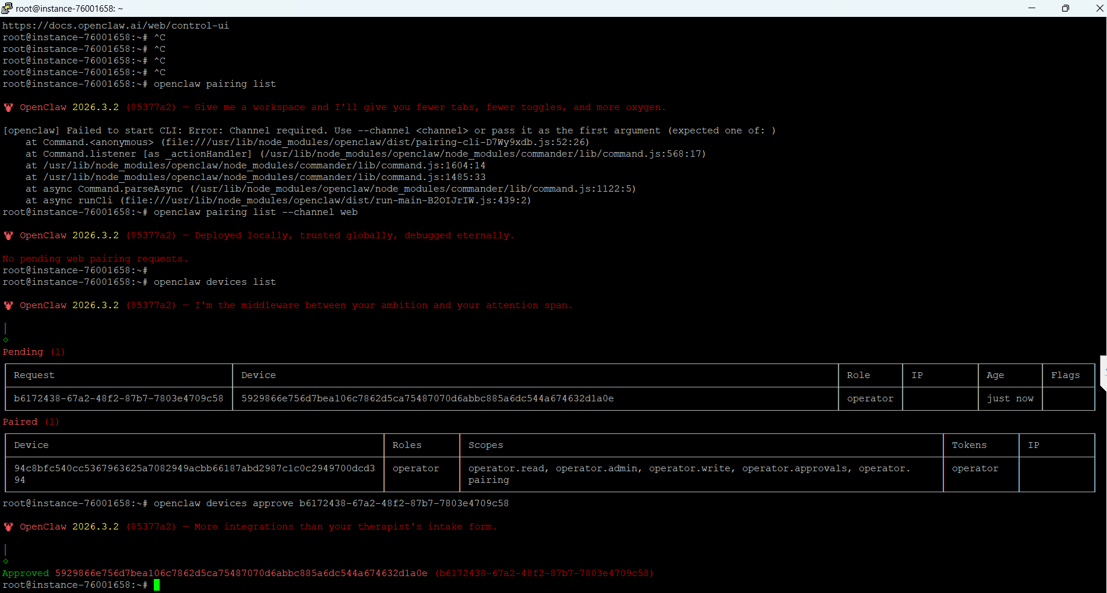The height and width of the screenshot is (593, 1107).
Task: Click the 'just now' Age cell
Action: 1010,398
